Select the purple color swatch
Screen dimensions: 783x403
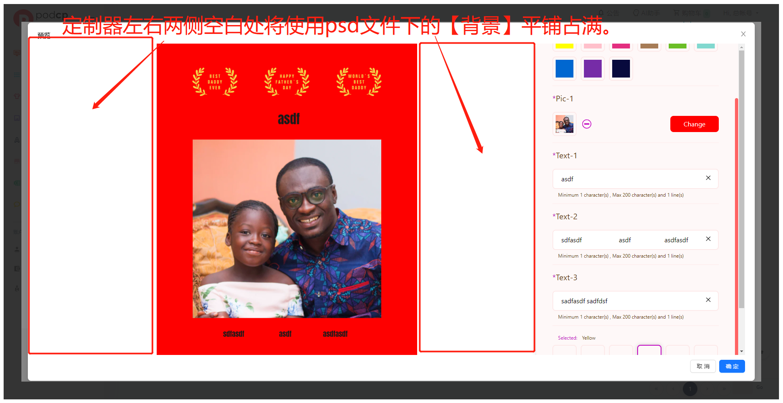(593, 69)
